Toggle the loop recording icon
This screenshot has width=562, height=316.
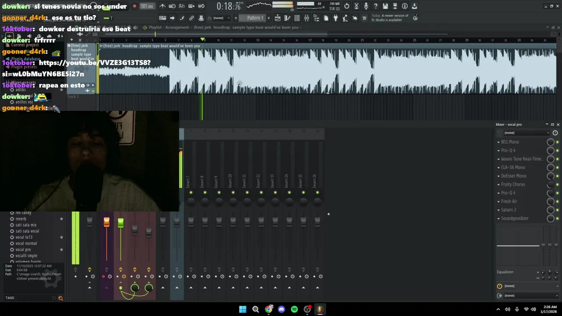tap(201, 6)
